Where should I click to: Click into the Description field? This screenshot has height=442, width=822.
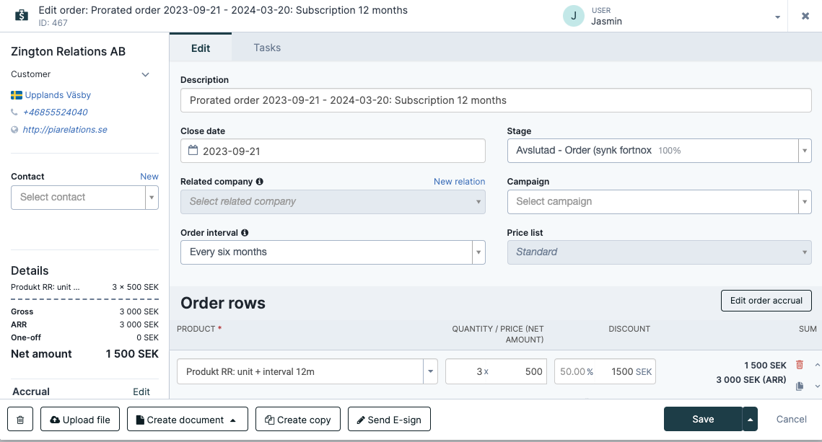coord(495,100)
